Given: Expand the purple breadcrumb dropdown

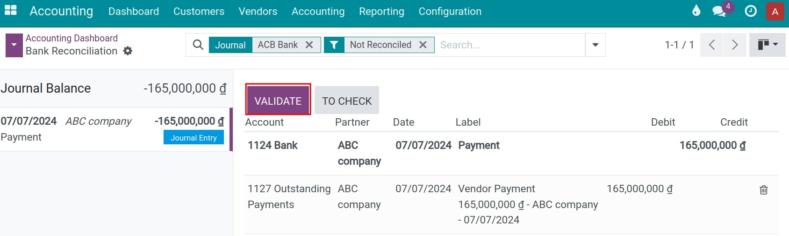Looking at the screenshot, I should click(14, 45).
